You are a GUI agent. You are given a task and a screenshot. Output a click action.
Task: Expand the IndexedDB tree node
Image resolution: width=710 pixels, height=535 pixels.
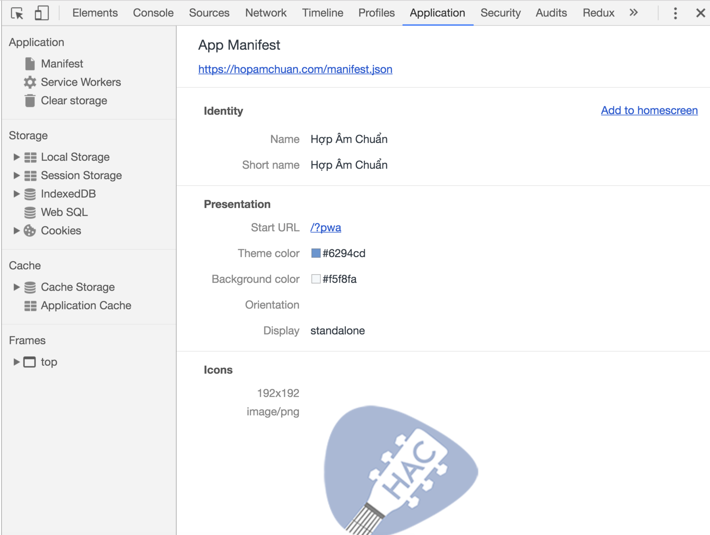pyautogui.click(x=16, y=194)
